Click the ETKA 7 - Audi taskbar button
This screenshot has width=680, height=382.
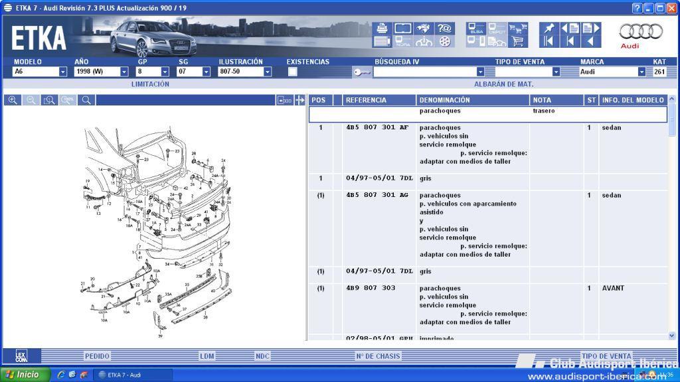point(133,375)
